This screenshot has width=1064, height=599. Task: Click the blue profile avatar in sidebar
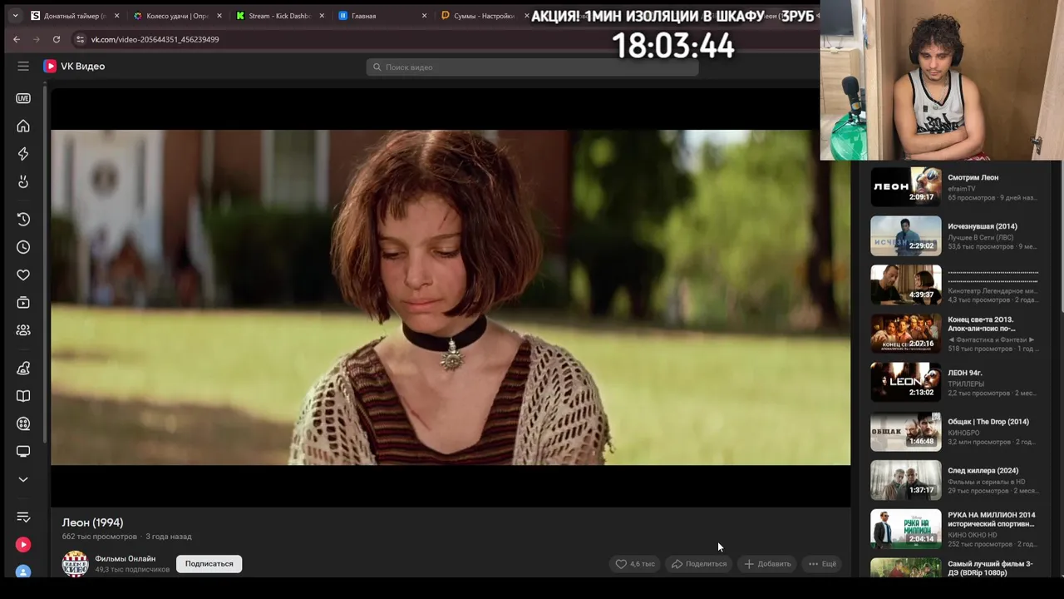tap(23, 572)
